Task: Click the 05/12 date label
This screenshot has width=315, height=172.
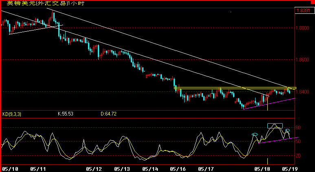Action: (x=93, y=169)
